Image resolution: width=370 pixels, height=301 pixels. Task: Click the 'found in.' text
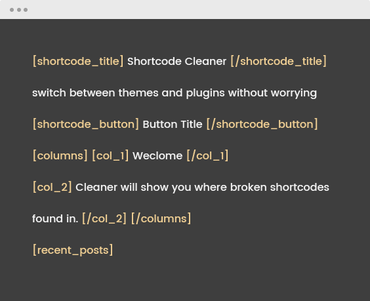55,218
